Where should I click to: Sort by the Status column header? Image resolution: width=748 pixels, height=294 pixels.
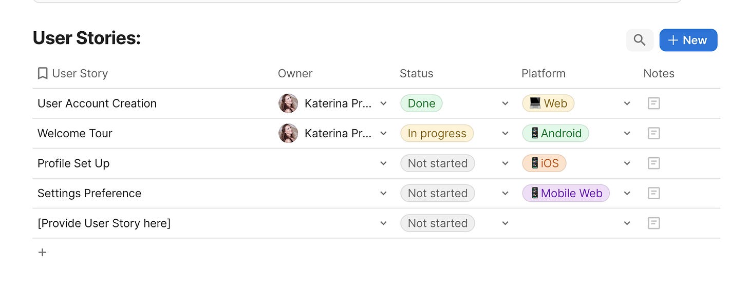pos(417,73)
